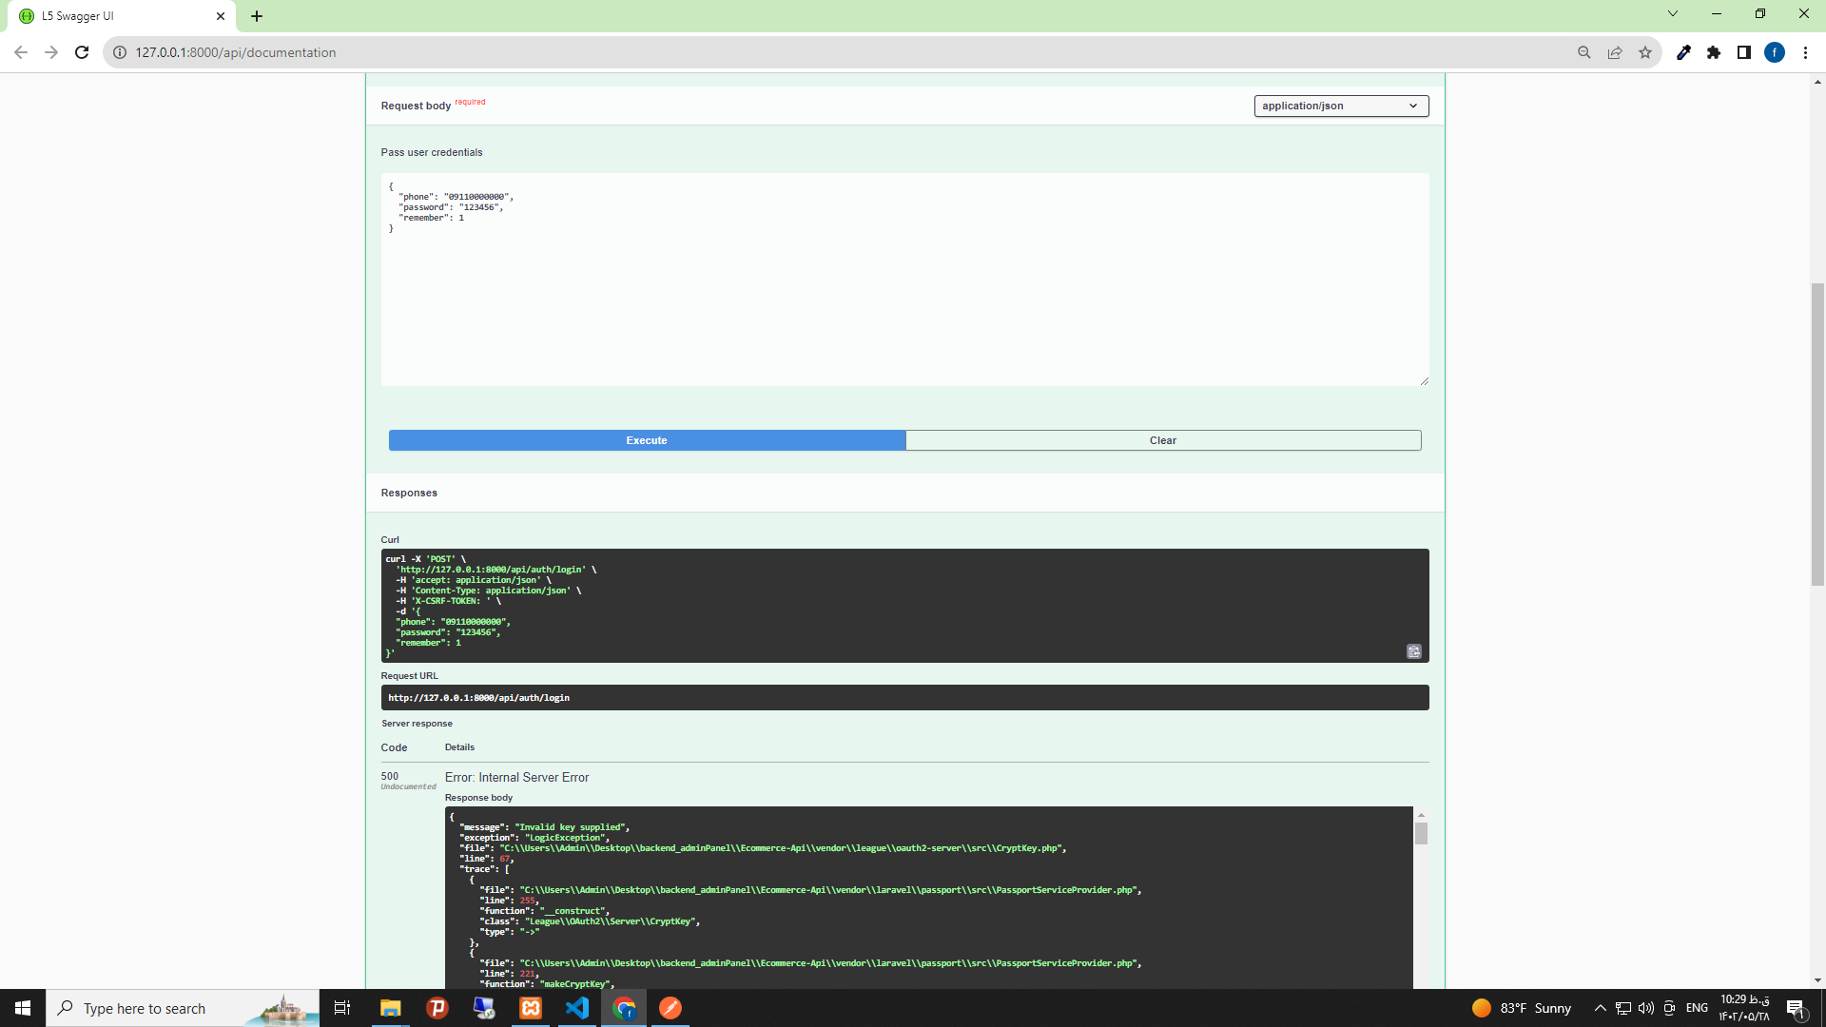Image resolution: width=1826 pixels, height=1027 pixels.
Task: Expand the tab search chevron
Action: (1672, 13)
